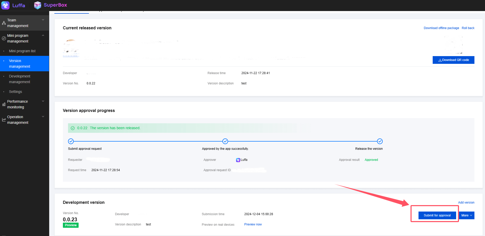Expand the Team management menu chevron
485x236 pixels.
point(43,20)
